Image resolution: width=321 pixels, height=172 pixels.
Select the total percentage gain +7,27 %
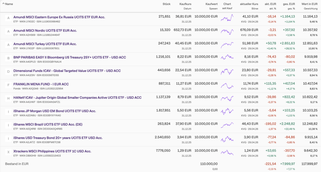[291, 169]
